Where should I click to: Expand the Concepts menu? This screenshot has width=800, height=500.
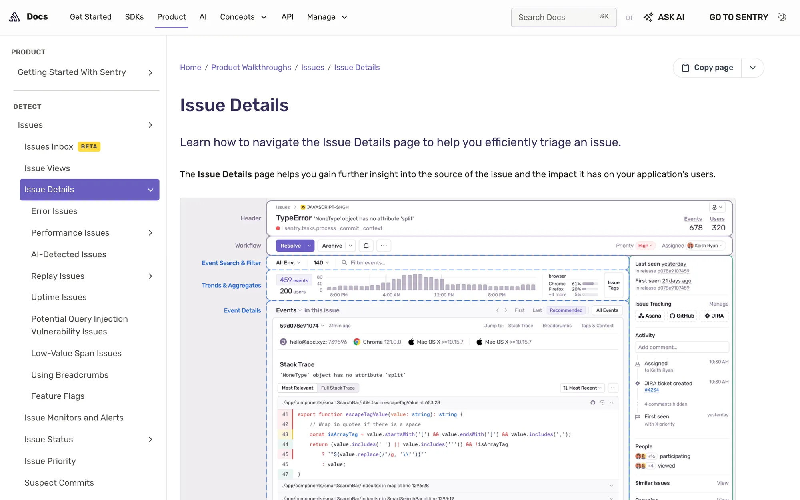[x=243, y=17]
